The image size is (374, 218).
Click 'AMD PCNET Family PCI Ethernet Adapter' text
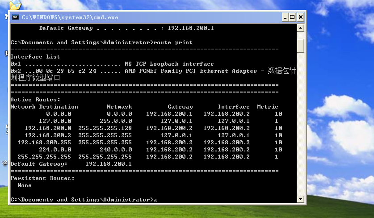pyautogui.click(x=191, y=71)
